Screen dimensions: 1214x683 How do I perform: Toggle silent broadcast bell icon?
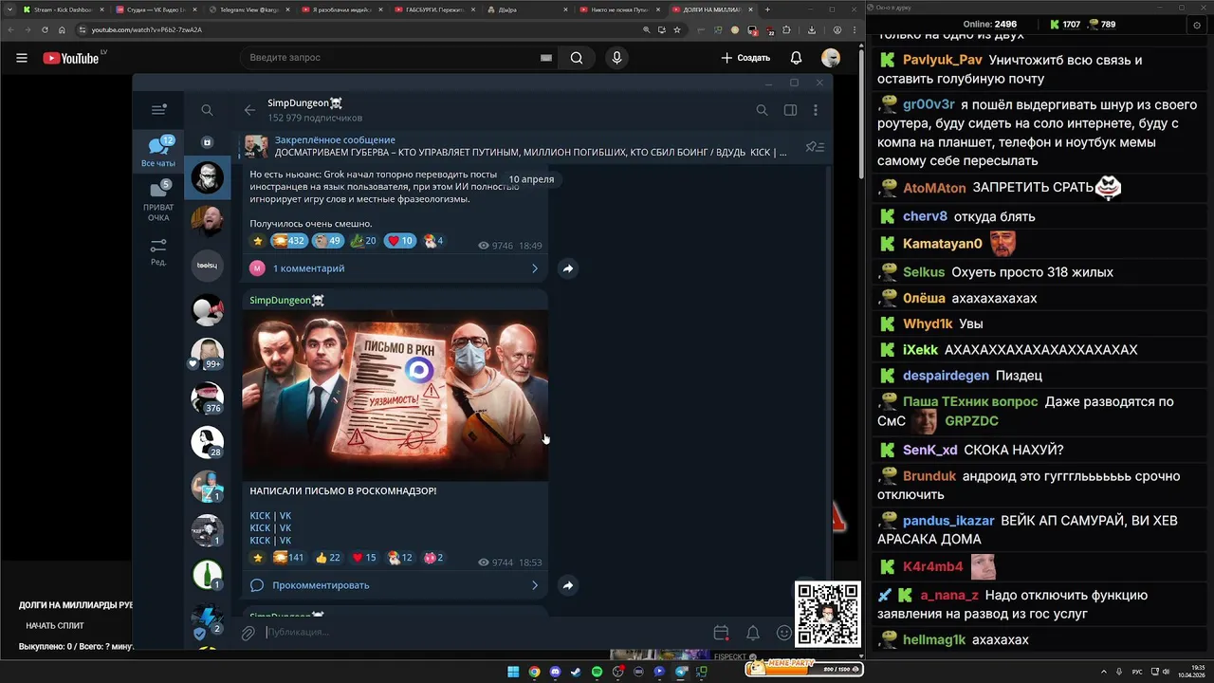(x=753, y=633)
